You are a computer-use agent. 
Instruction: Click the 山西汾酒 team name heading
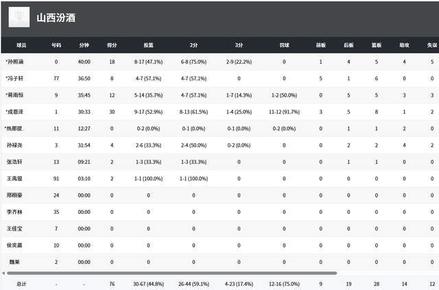(x=57, y=18)
